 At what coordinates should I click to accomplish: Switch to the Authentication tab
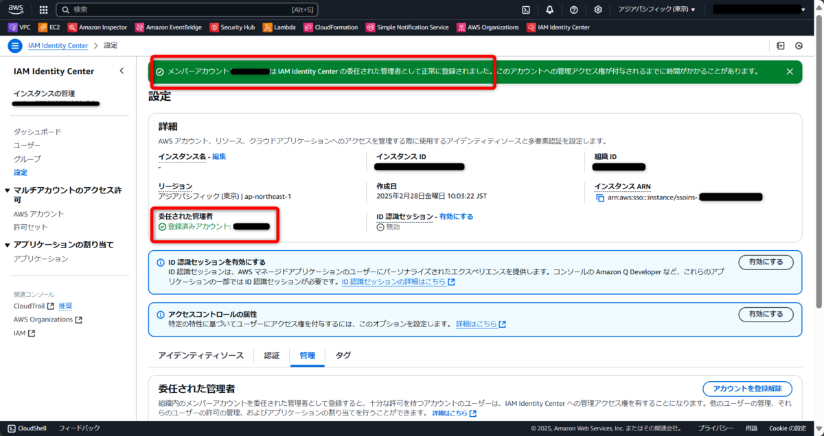pyautogui.click(x=272, y=356)
